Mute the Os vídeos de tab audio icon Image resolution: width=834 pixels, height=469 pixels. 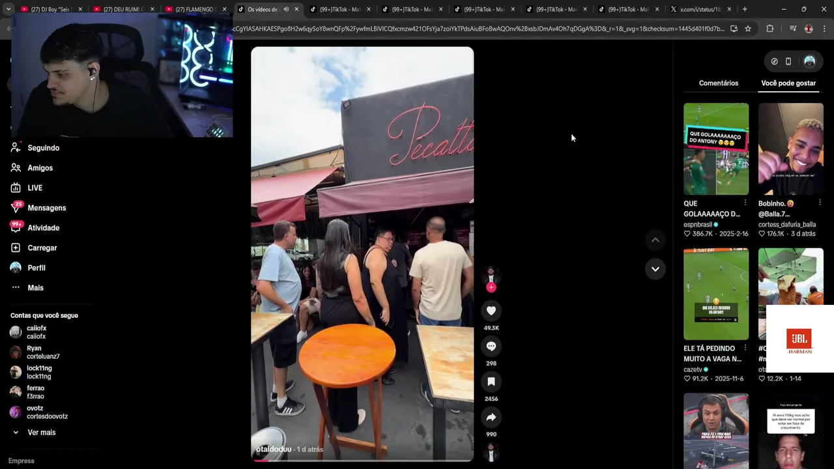(286, 9)
